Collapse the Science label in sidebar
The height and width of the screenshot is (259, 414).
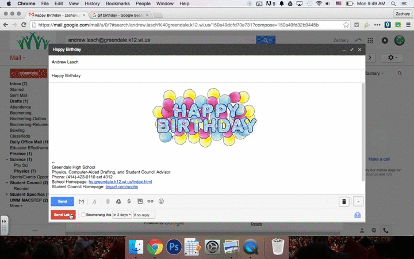coord(7,159)
